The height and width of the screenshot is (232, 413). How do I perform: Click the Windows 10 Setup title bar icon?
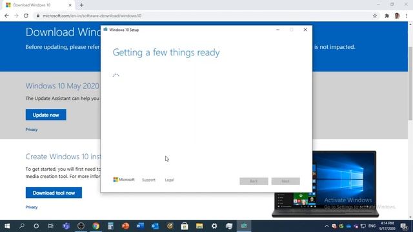[x=106, y=30]
